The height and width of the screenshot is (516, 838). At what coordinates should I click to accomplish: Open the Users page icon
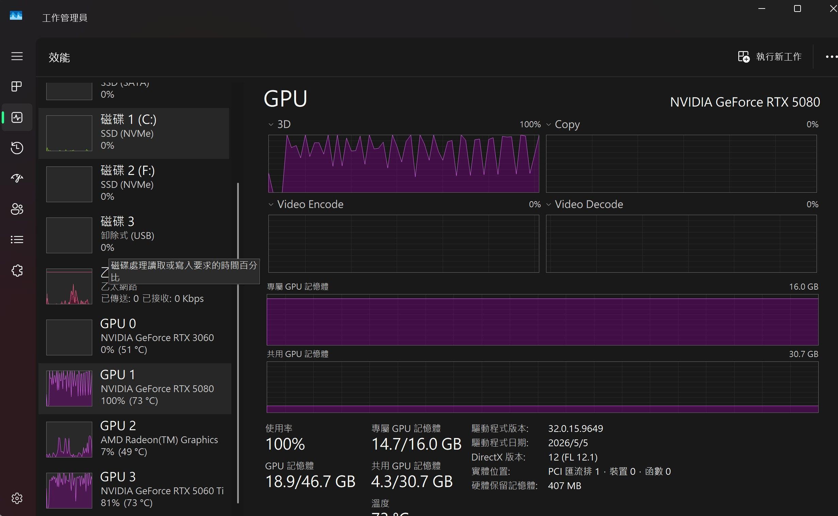coord(17,209)
